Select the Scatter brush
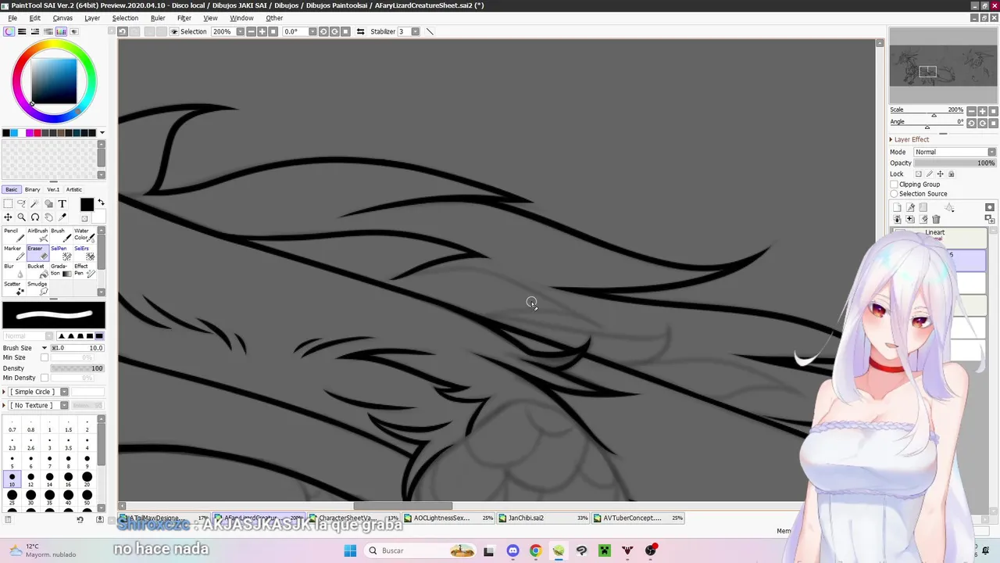1000x563 pixels. 15,288
